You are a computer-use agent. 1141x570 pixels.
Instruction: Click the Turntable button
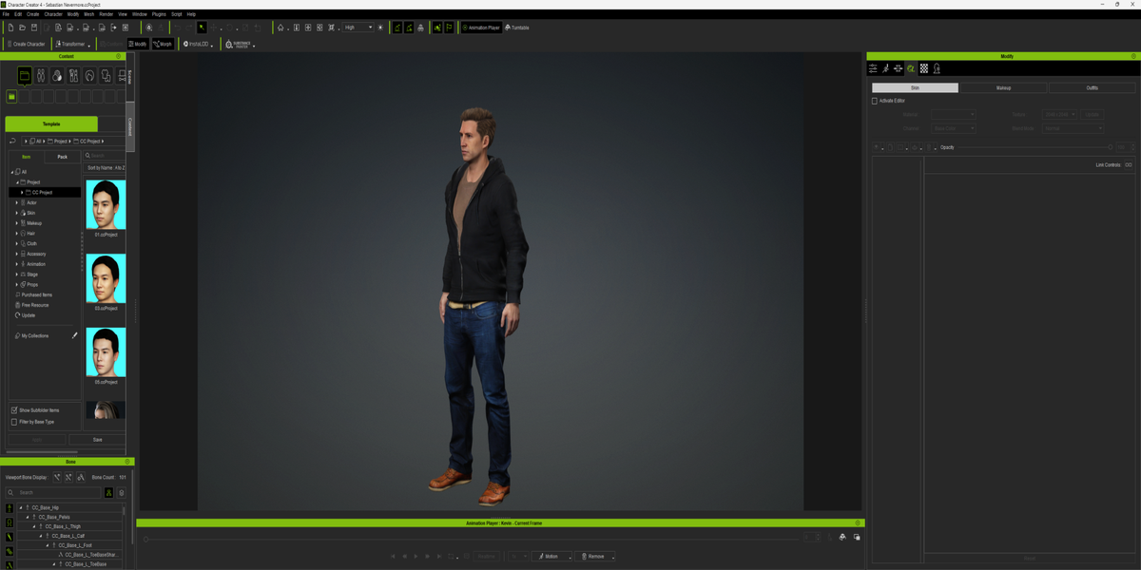(517, 28)
